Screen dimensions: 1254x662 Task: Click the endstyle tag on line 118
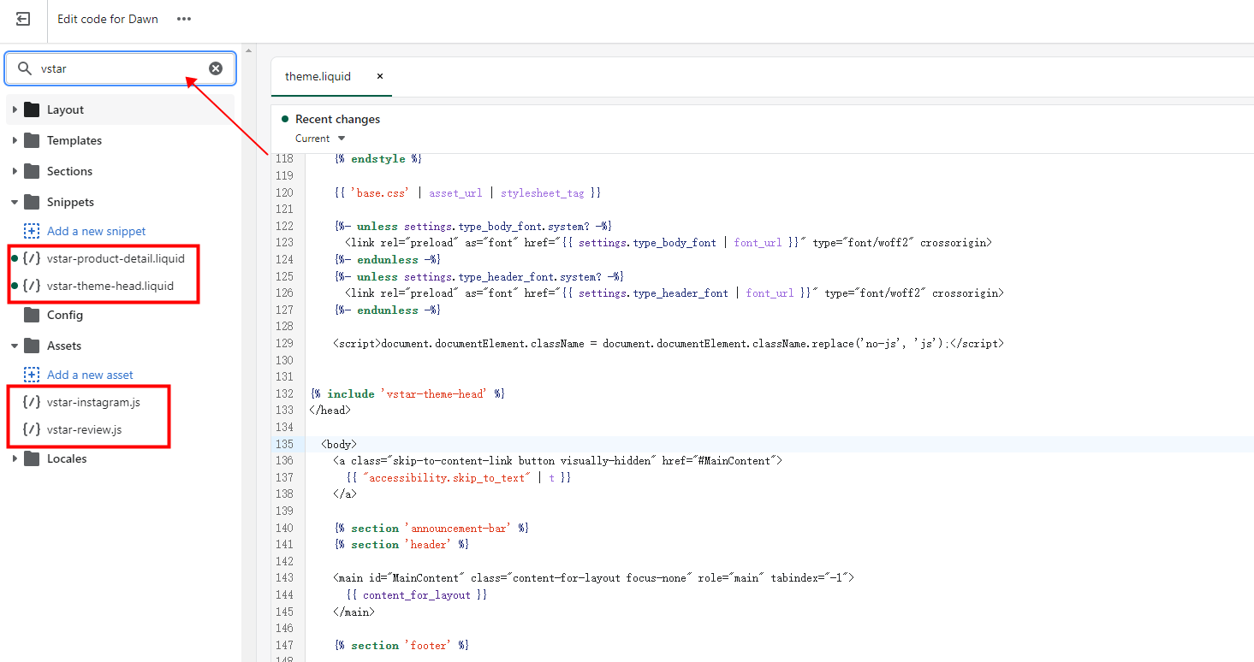coord(377,158)
